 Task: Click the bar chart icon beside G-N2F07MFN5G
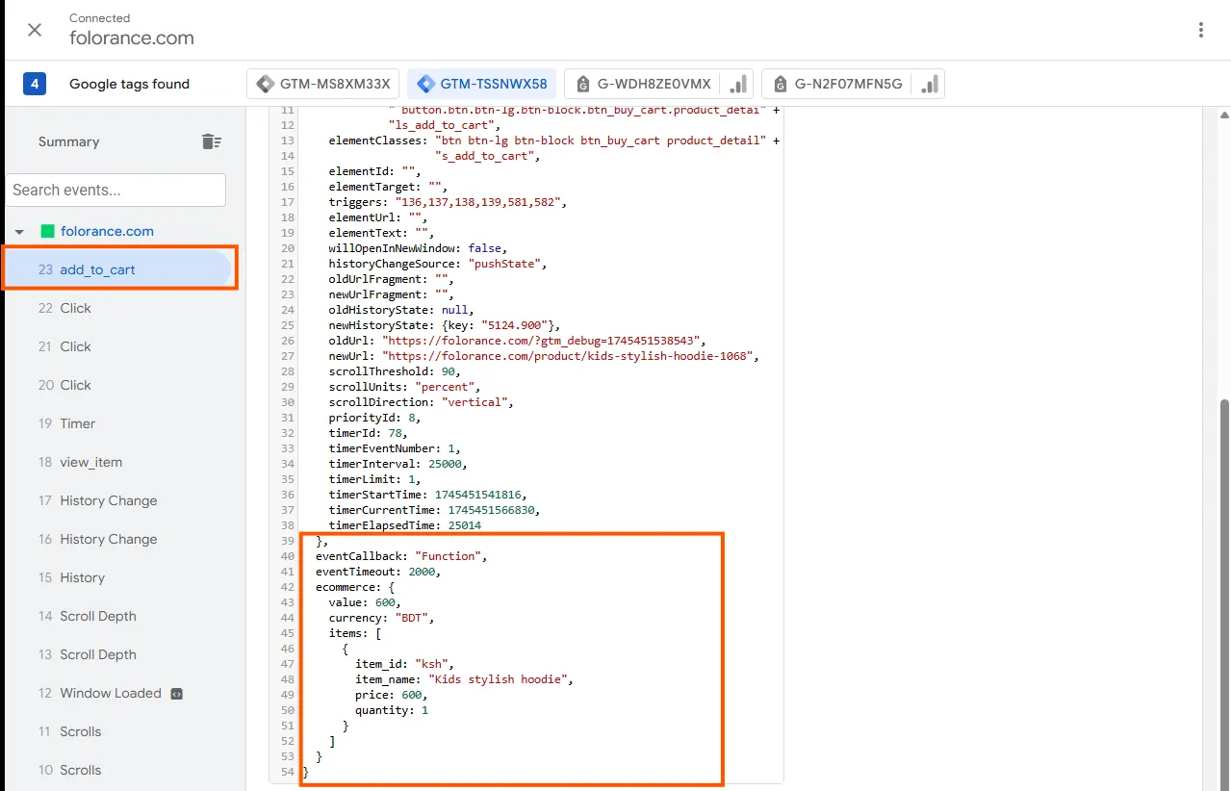[930, 84]
